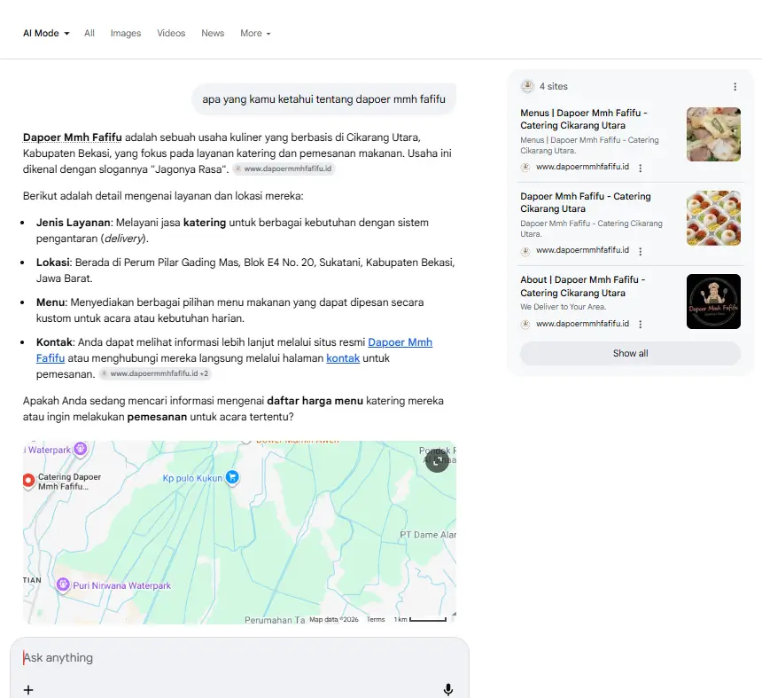Image resolution: width=762 pixels, height=698 pixels.
Task: Click the Show all button
Action: 630,353
